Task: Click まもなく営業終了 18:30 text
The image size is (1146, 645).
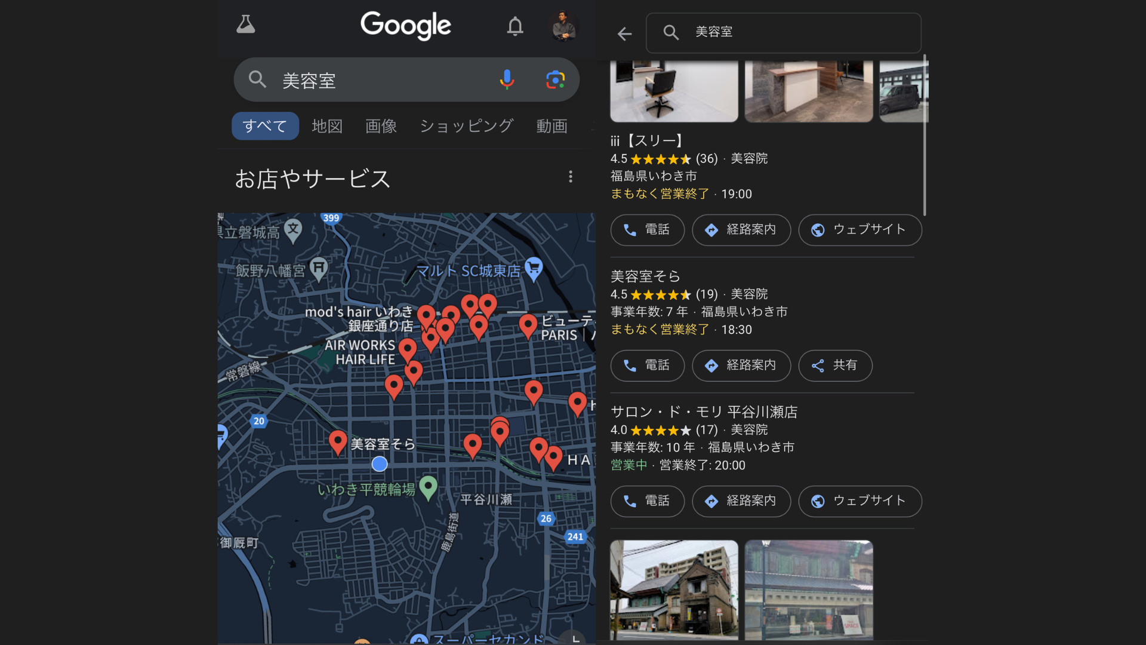Action: [681, 330]
